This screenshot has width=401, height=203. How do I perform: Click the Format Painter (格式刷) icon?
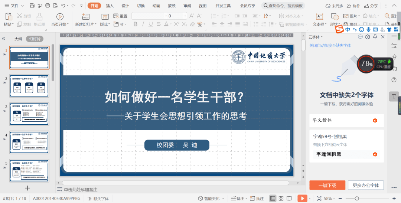[39, 17]
